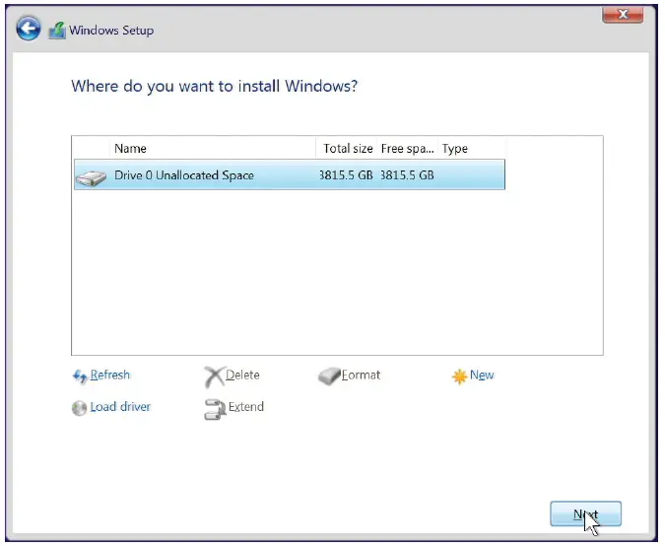Go back with the blue arrow button
Image resolution: width=665 pixels, height=546 pixels.
pos(29,29)
